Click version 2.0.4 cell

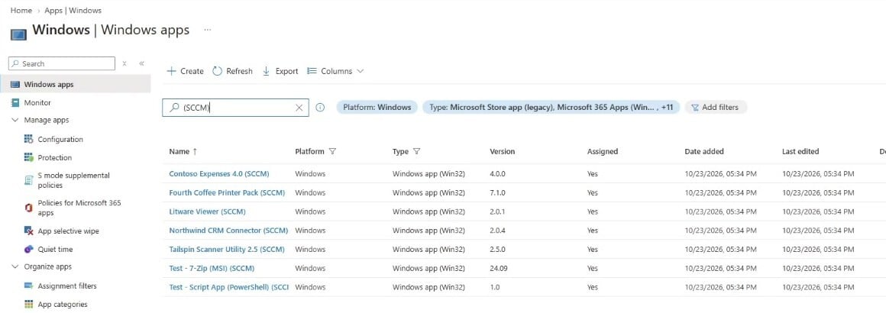(497, 231)
